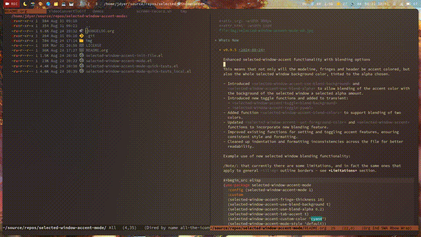Click the quick-tests_local.el Emacs icon
This screenshot has height=237, width=421.
point(82,71)
